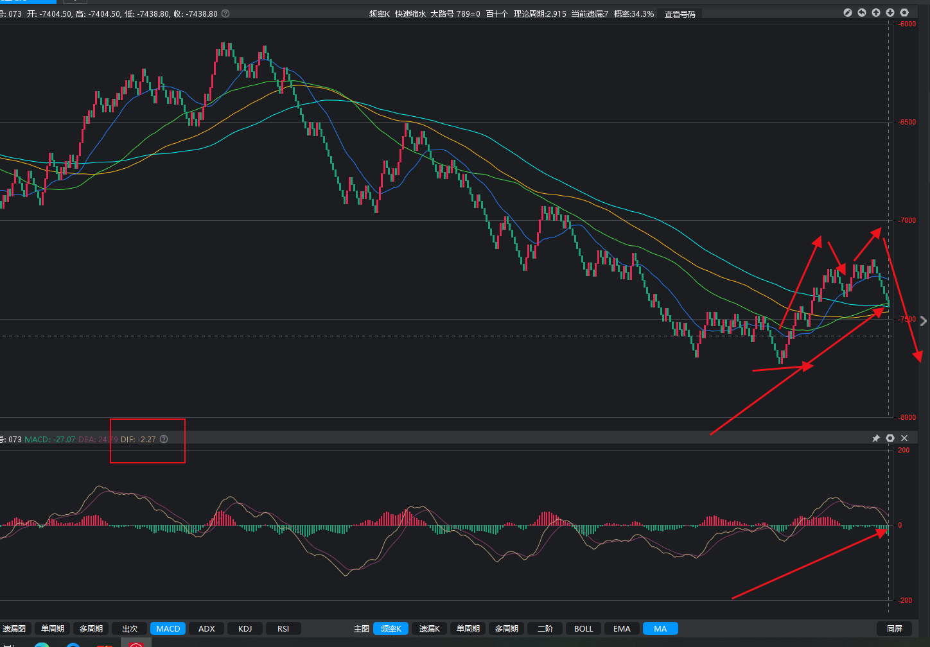930x647 pixels.
Task: Select the MACD indicator tab
Action: [x=168, y=628]
